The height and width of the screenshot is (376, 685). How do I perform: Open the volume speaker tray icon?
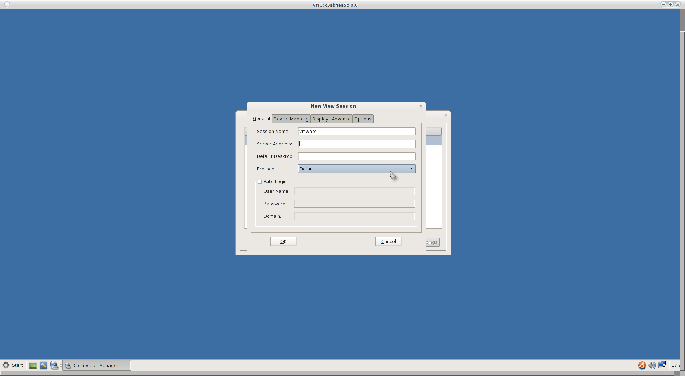pos(652,365)
